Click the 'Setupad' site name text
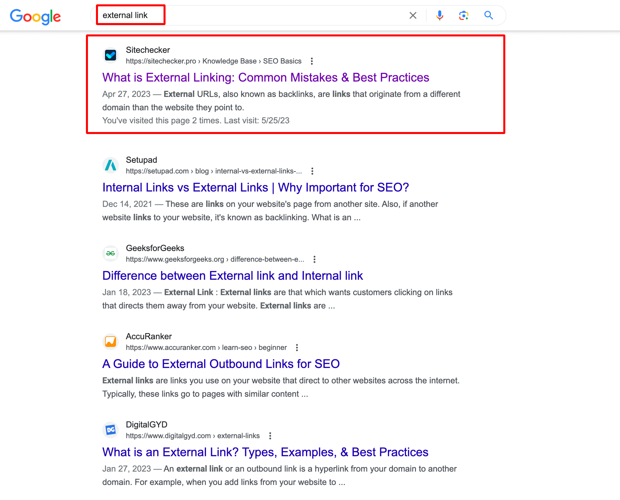The width and height of the screenshot is (620, 500). coord(141,160)
